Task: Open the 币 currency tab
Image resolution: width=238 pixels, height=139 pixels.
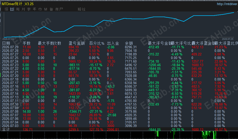Action: [x=40, y=9]
